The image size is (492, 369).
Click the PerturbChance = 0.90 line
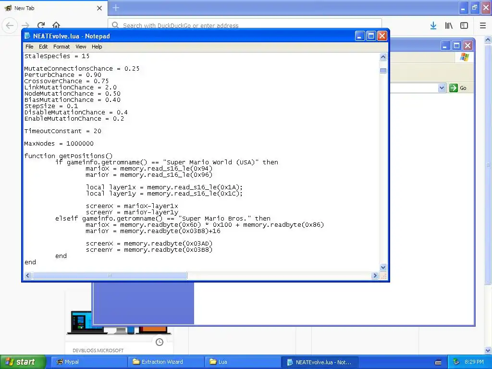pos(63,74)
